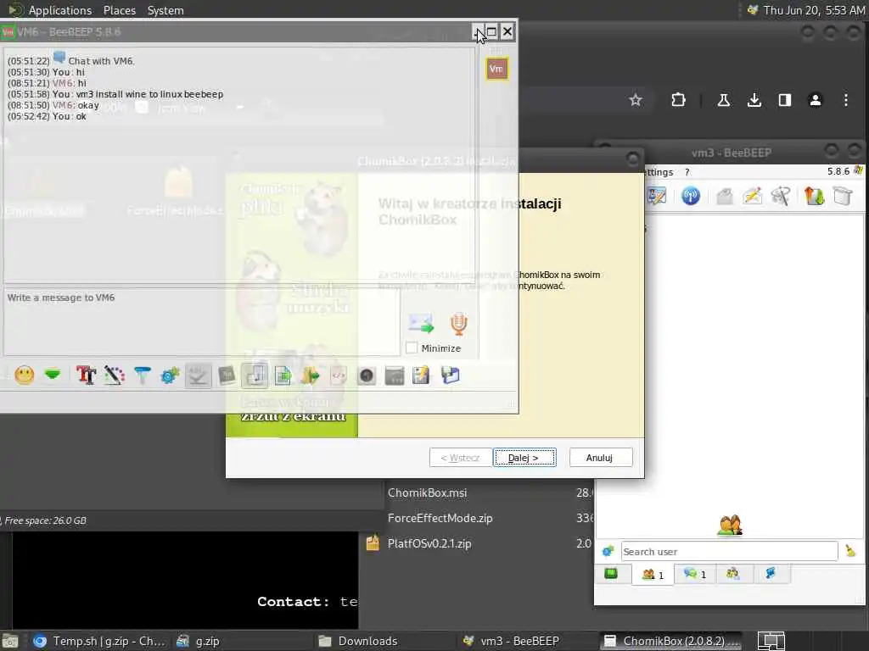Click the spell check toggle icon

pos(199,376)
